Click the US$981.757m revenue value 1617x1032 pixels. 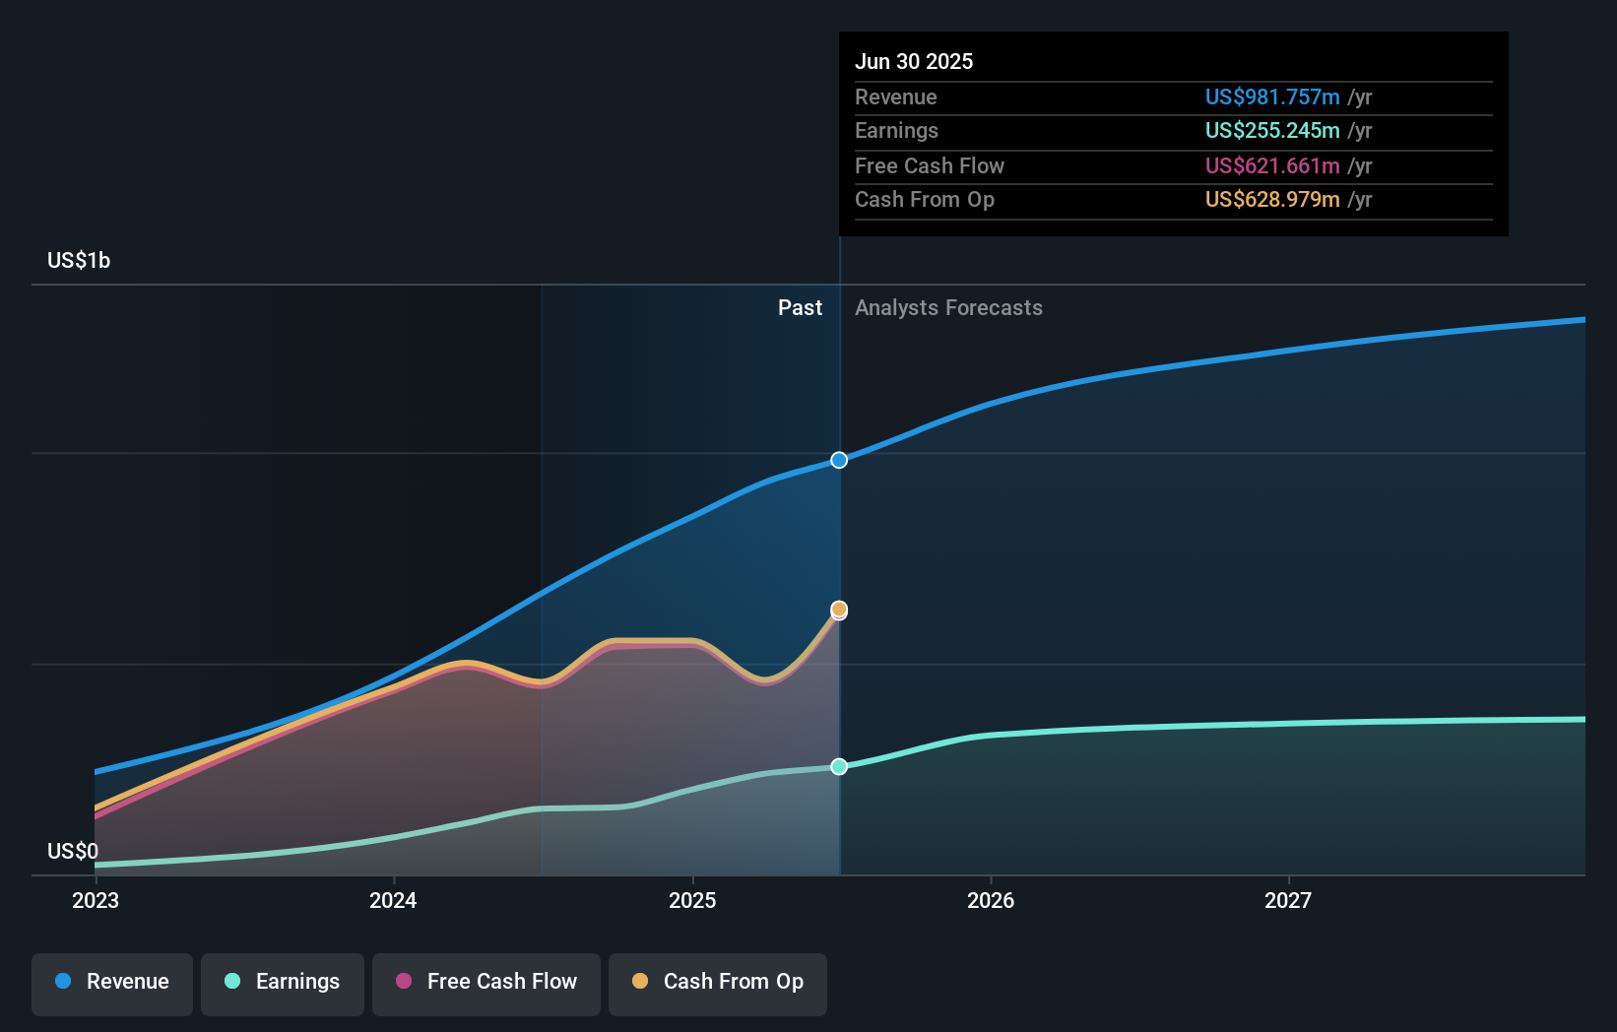tap(1272, 97)
